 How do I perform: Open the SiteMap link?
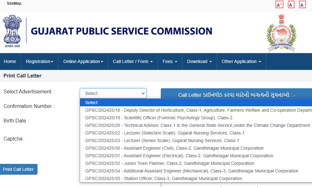pyautogui.click(x=14, y=3)
